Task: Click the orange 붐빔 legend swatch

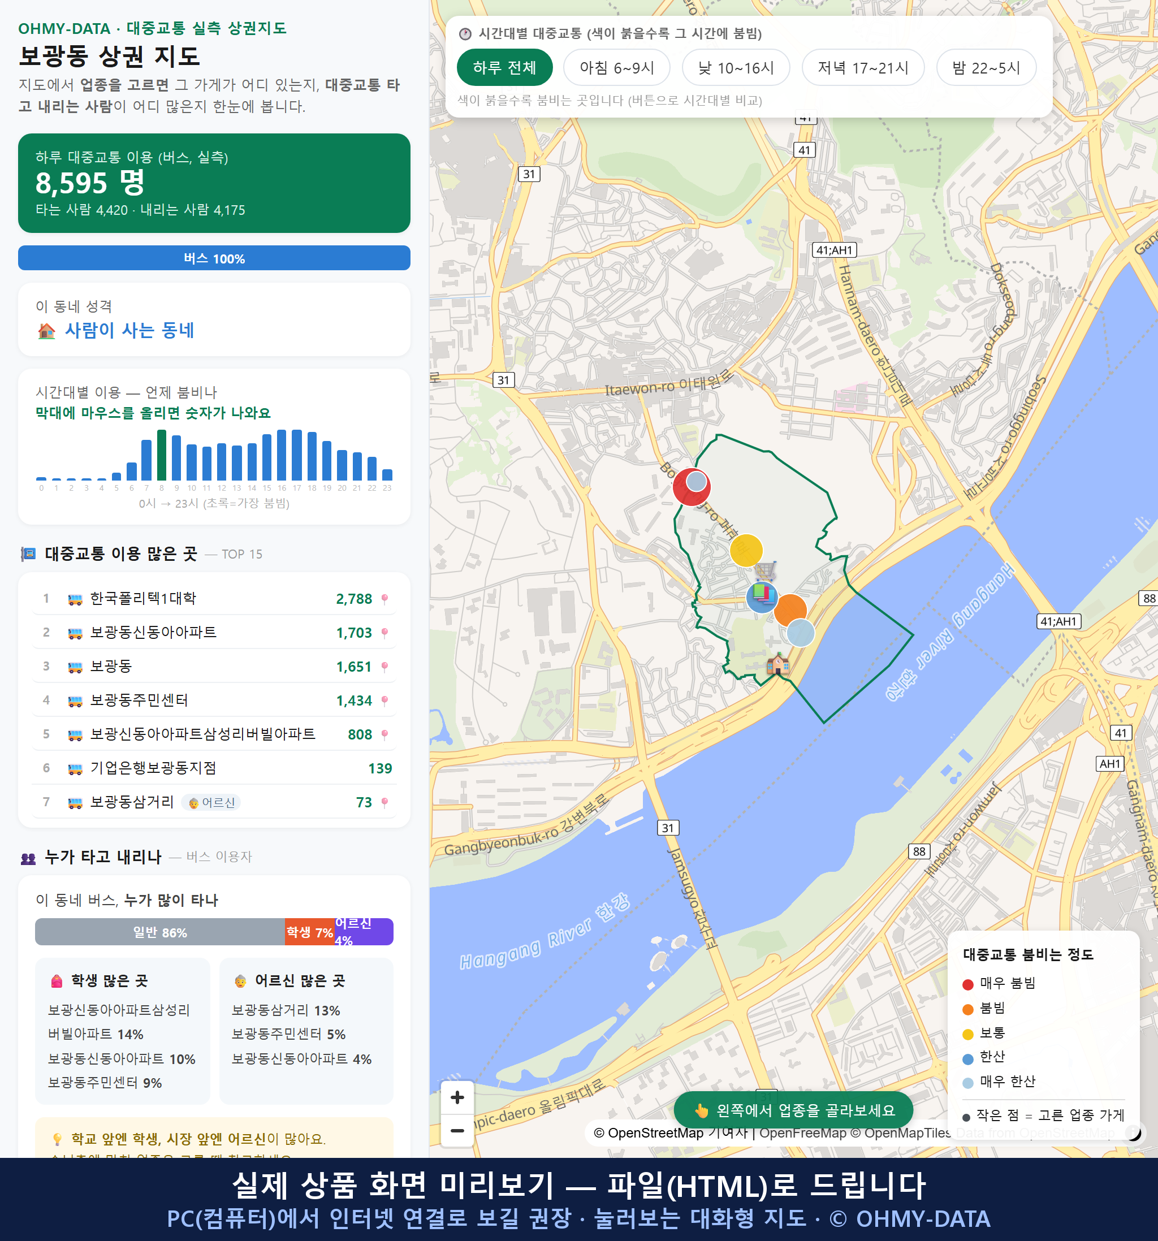Action: [967, 1009]
